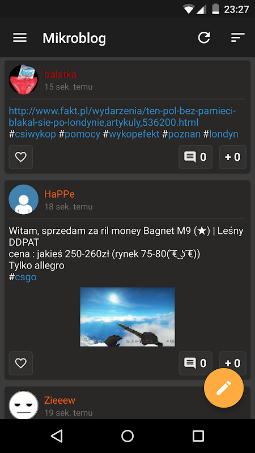
Task: Upvote HaPPe's post with +0 button
Action: tap(233, 363)
